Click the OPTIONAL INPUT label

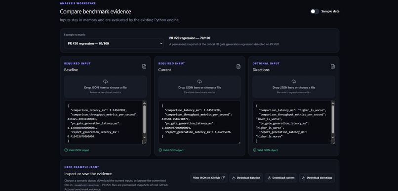(x=266, y=63)
